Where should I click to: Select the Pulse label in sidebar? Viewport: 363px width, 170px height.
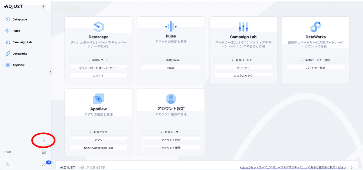(16, 31)
